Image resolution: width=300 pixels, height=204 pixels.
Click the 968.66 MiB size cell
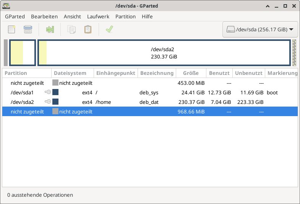click(191, 112)
